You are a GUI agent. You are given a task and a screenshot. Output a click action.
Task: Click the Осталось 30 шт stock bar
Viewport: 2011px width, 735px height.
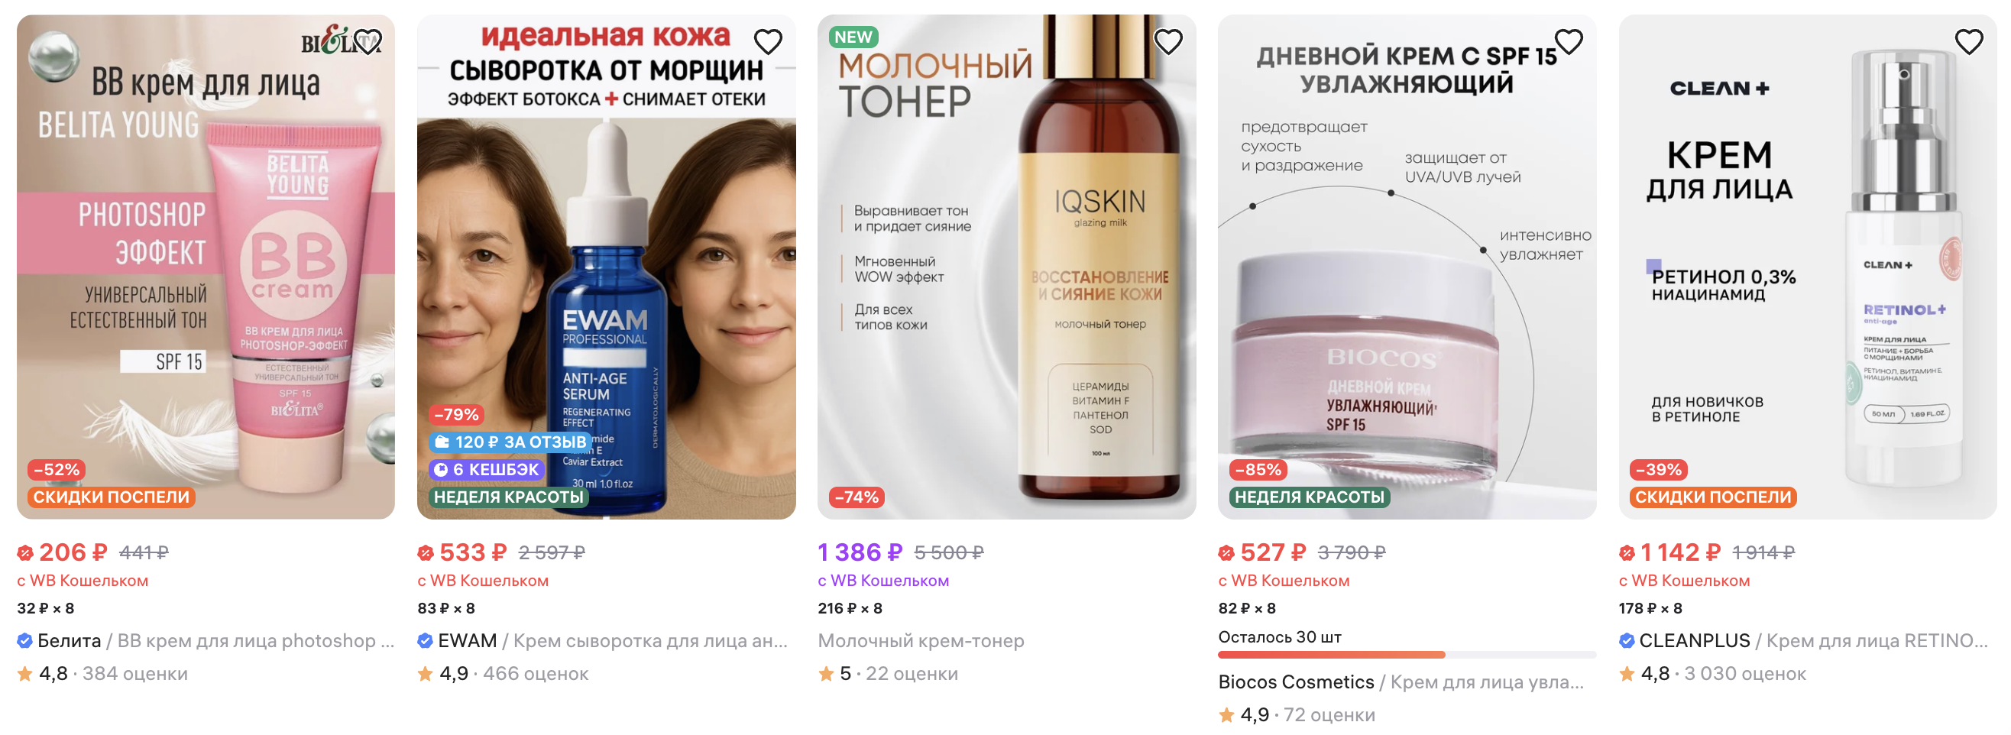pos(1407,655)
